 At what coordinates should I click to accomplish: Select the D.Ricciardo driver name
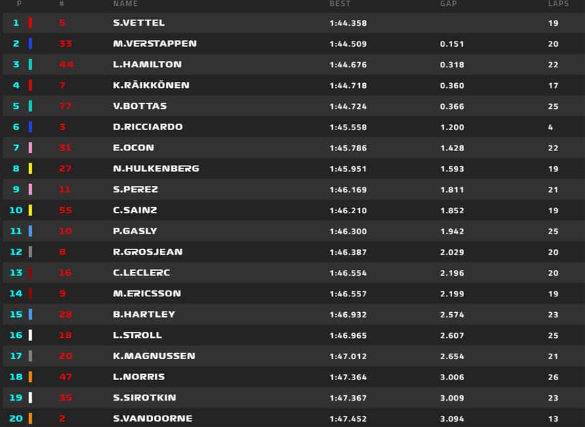click(x=148, y=127)
